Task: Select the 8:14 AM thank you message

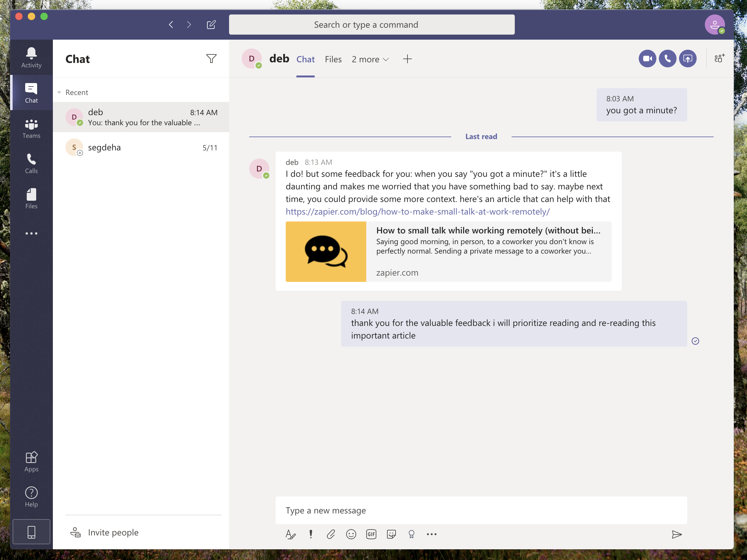Action: 514,323
